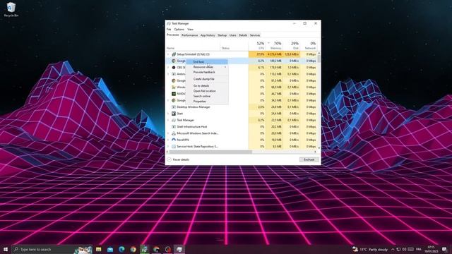Open the notification center icon
Viewport: 452px width, 254px height.
click(444, 249)
